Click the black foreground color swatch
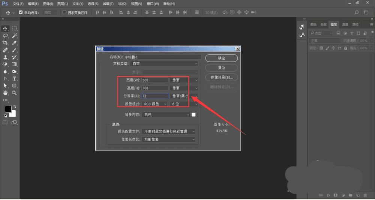This screenshot has height=200, width=375. tap(8, 109)
